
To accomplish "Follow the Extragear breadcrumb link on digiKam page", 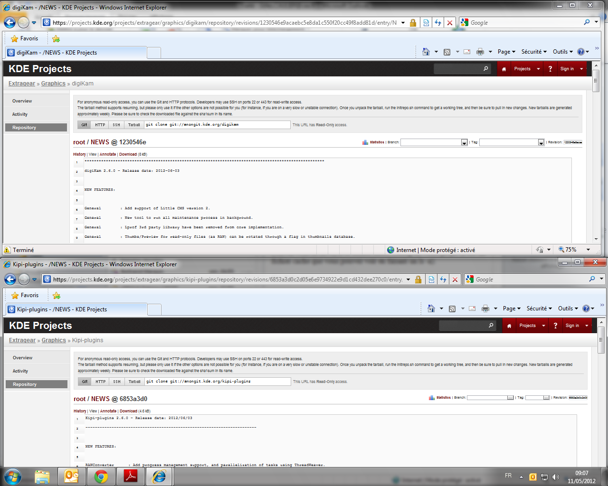I will pyautogui.click(x=22, y=84).
